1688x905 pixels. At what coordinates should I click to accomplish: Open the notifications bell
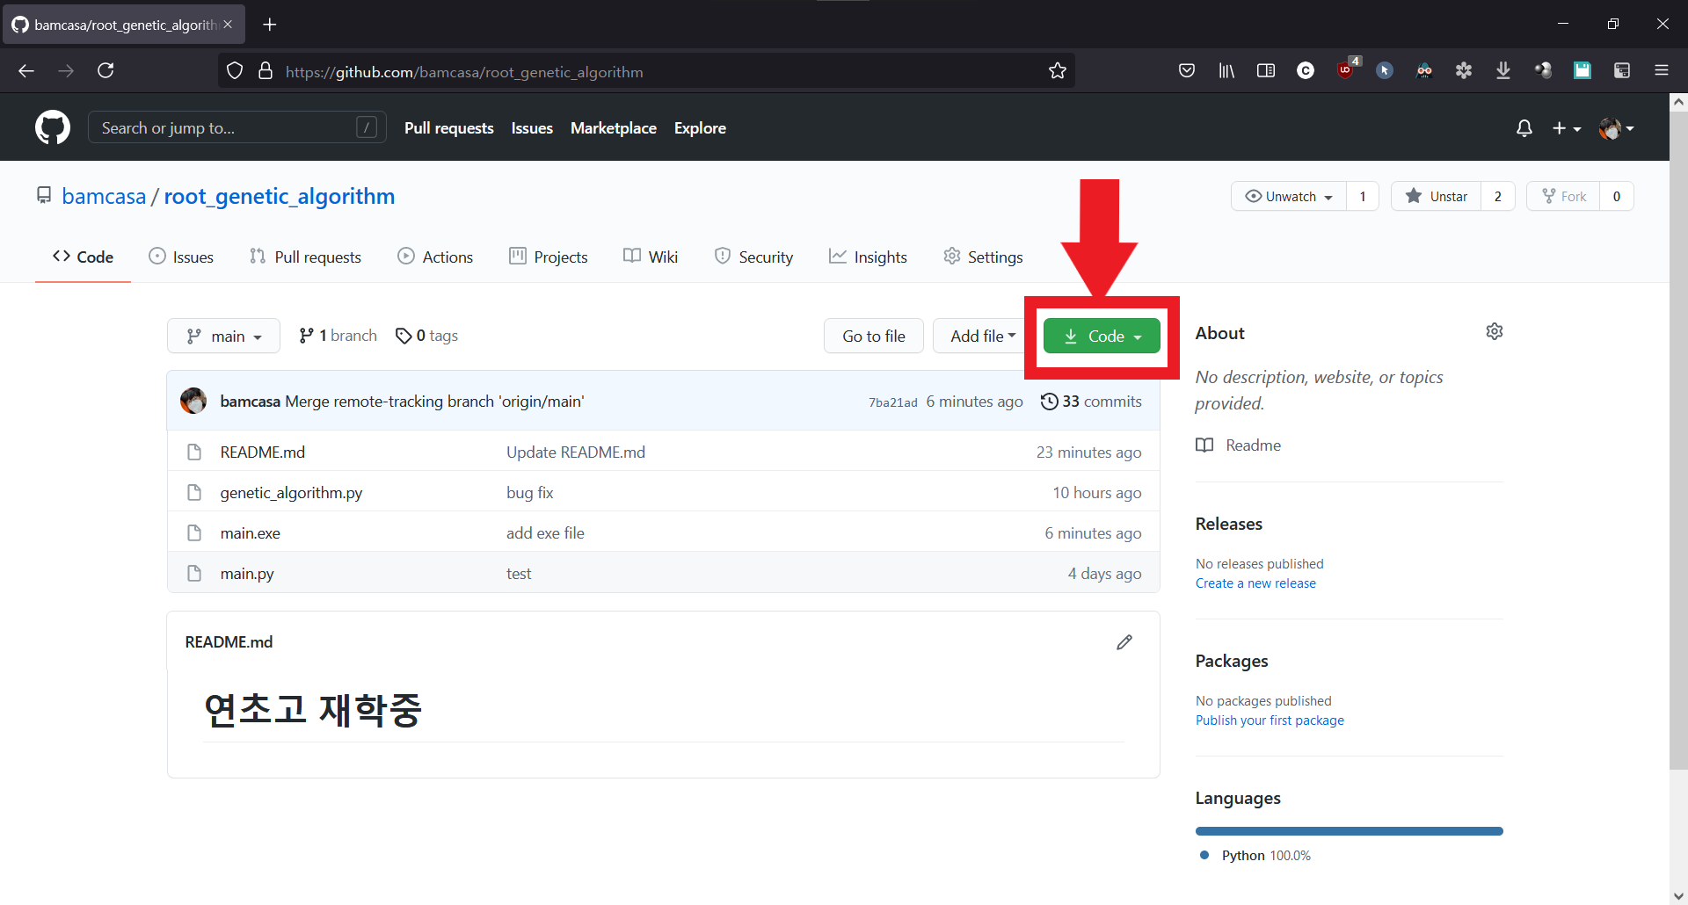pos(1524,128)
